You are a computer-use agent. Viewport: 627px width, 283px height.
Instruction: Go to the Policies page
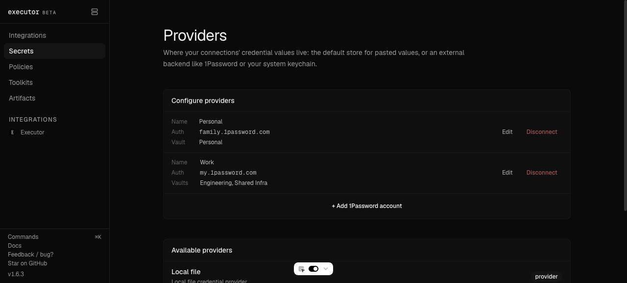pos(54,67)
